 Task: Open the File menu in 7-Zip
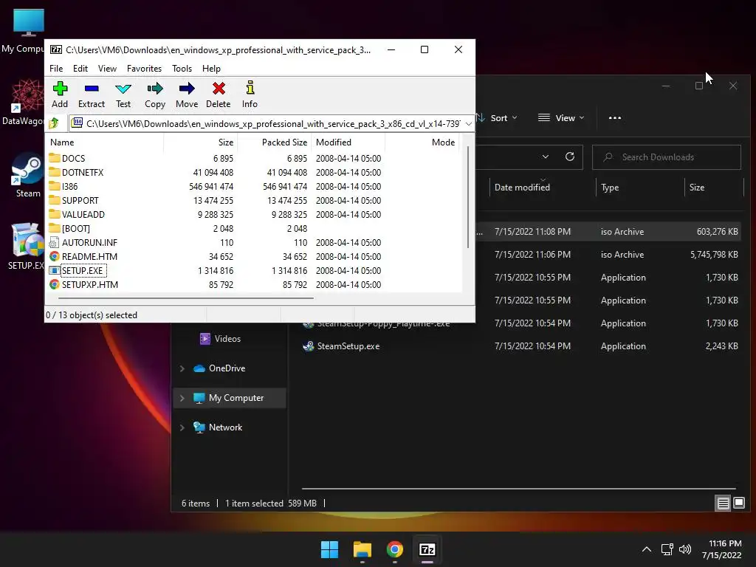pos(56,69)
